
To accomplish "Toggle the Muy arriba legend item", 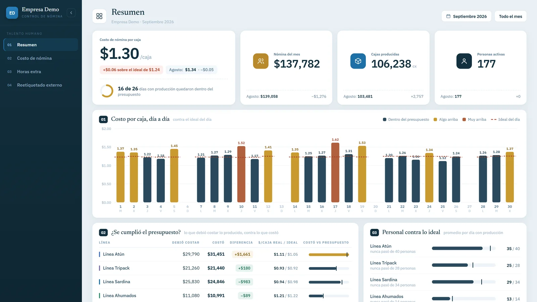I will click(x=474, y=119).
